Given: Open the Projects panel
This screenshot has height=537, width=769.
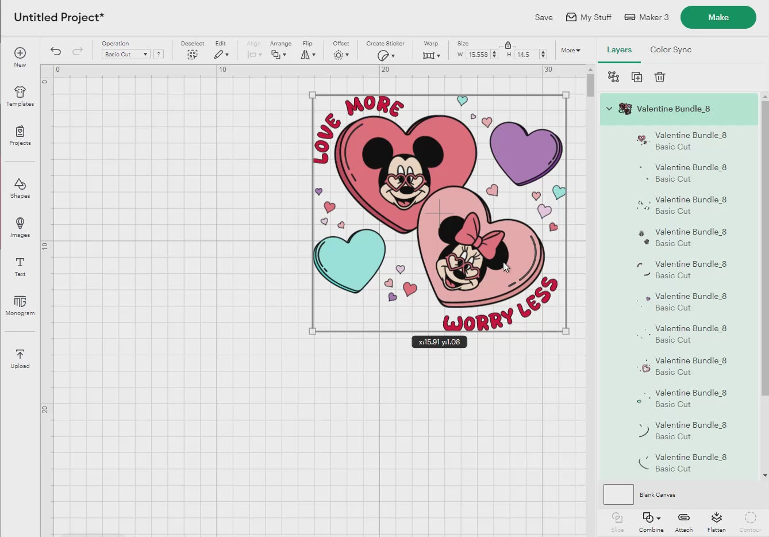Looking at the screenshot, I should pyautogui.click(x=20, y=135).
